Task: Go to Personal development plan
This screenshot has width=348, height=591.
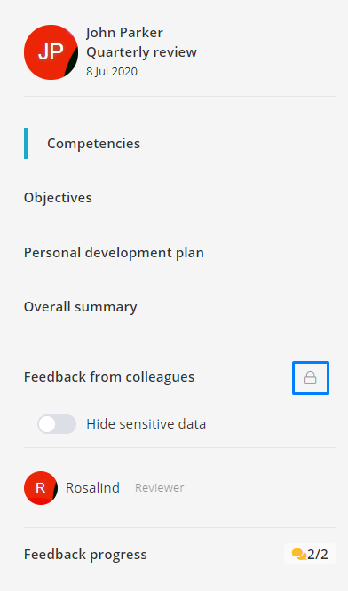Action: point(114,253)
